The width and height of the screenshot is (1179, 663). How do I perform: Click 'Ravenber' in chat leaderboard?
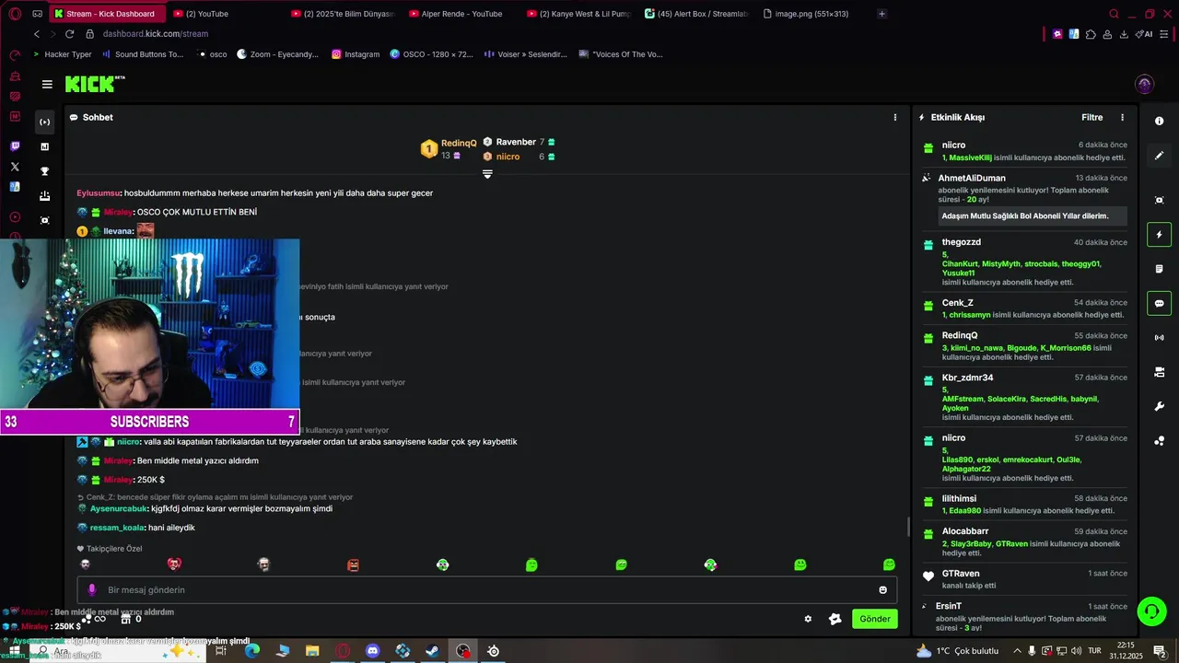(516, 142)
